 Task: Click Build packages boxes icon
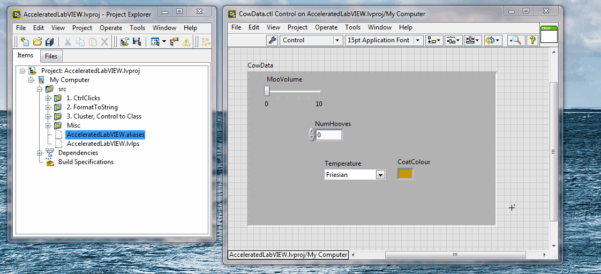tap(207, 41)
